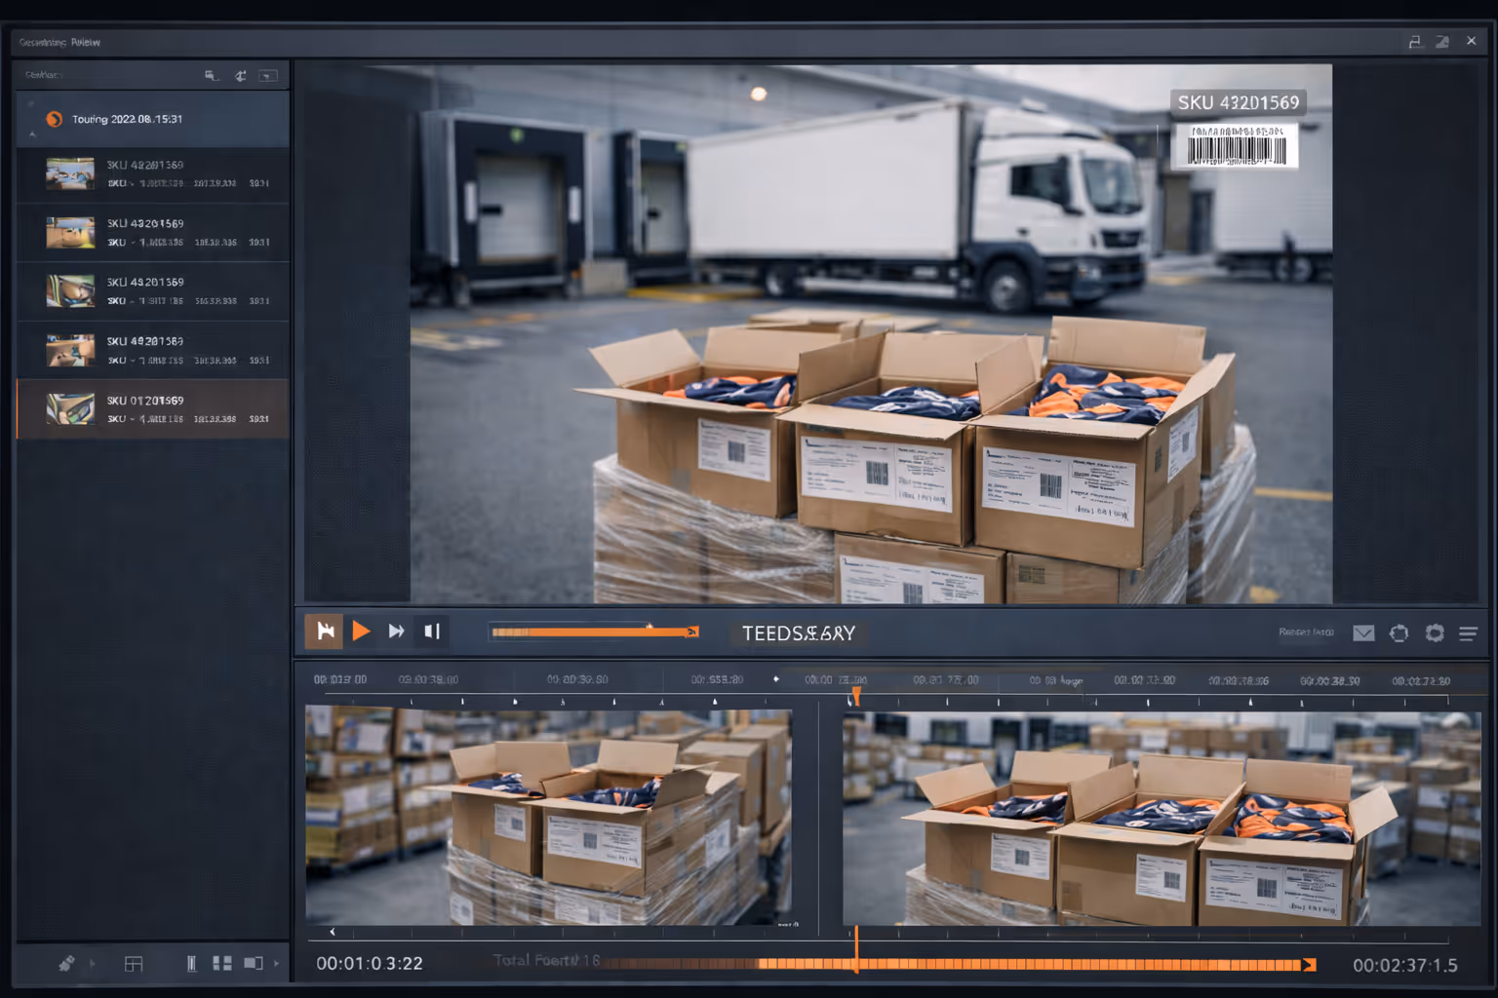Click the orange session icon beside Touring 2022.08.15:31

[55, 119]
